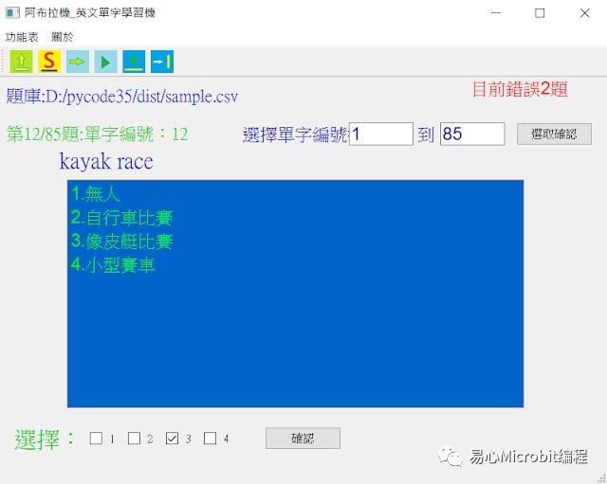Uncheck answer checkbox 3
This screenshot has width=607, height=484.
tap(172, 439)
